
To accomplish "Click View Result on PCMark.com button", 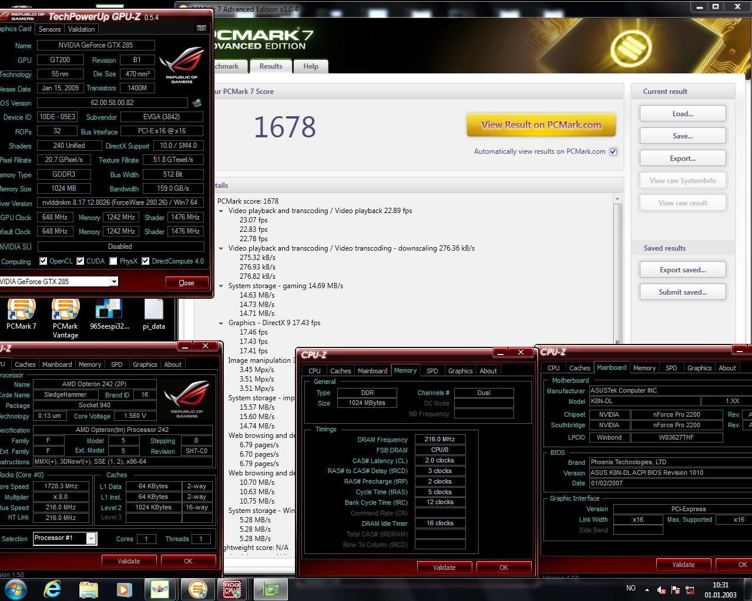I will coord(541,124).
